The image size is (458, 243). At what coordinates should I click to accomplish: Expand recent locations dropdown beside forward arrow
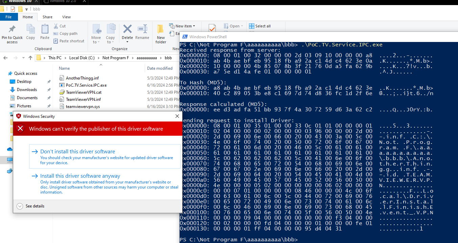(x=24, y=58)
